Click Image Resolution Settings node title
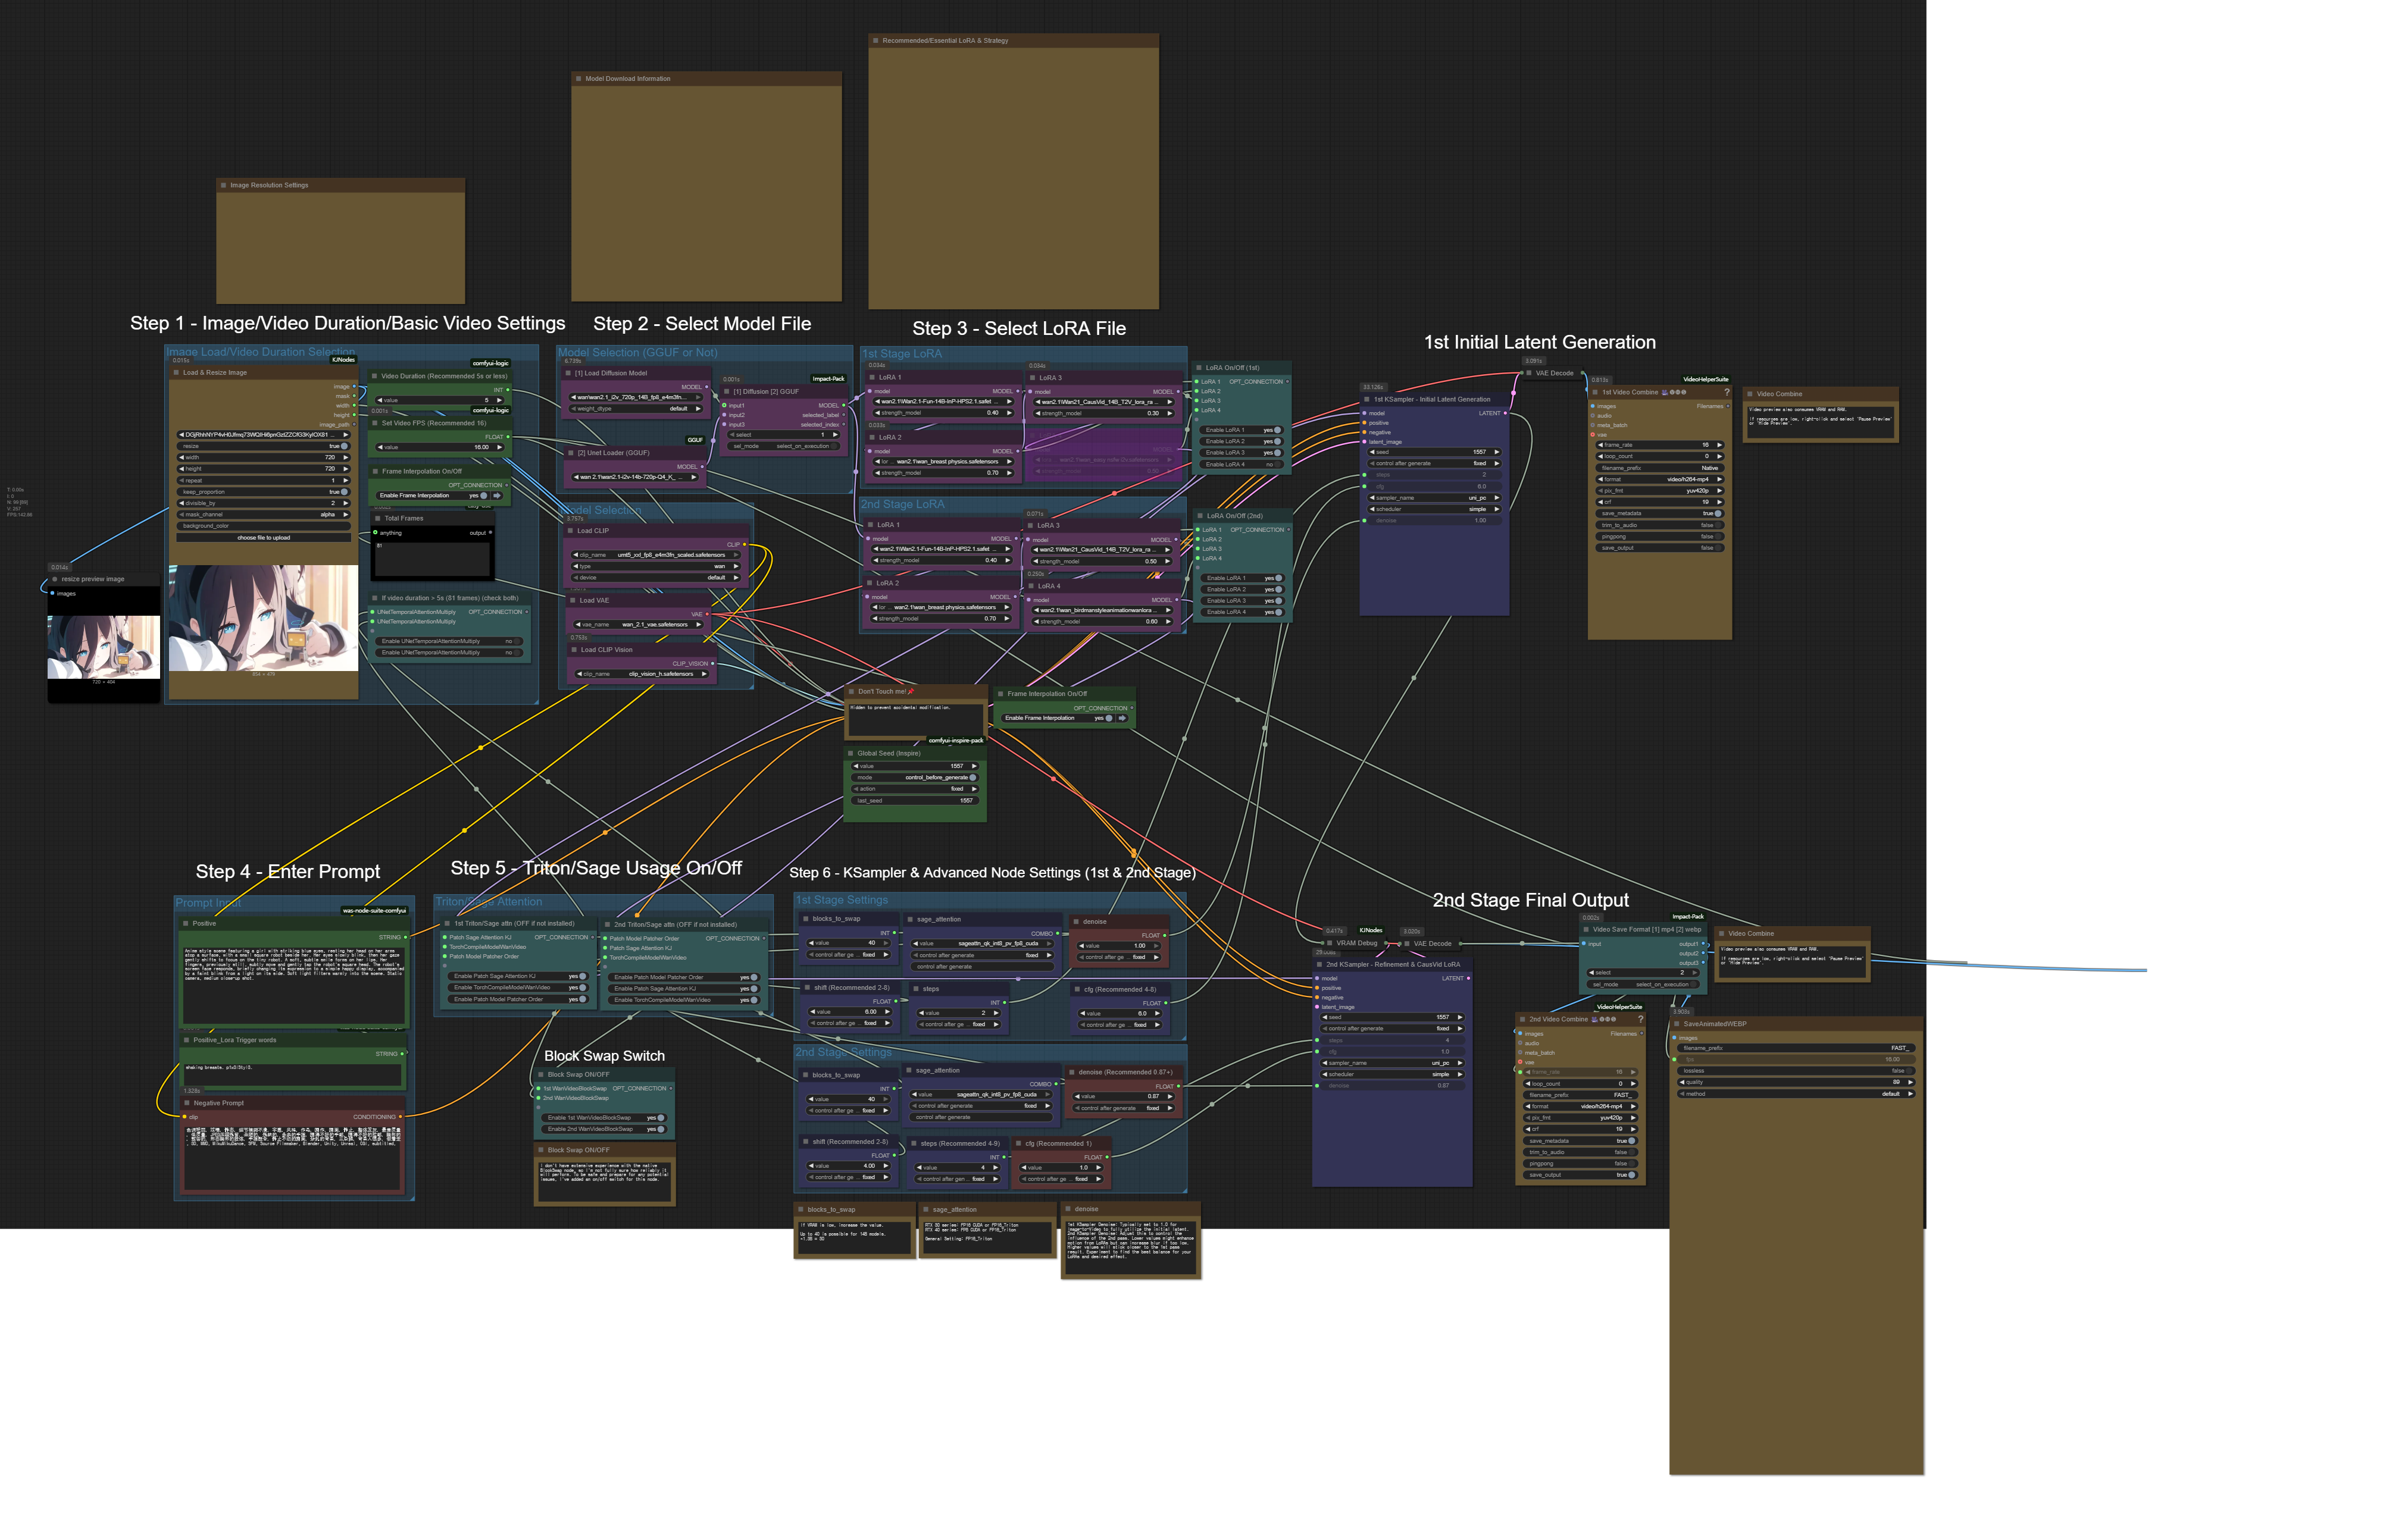Viewport: 2408px width, 1536px height. pos(269,185)
